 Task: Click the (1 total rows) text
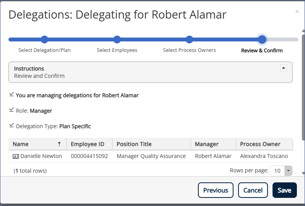(x=30, y=171)
